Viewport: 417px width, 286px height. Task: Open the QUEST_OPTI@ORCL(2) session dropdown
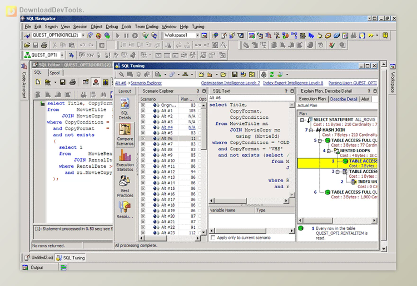(x=83, y=35)
